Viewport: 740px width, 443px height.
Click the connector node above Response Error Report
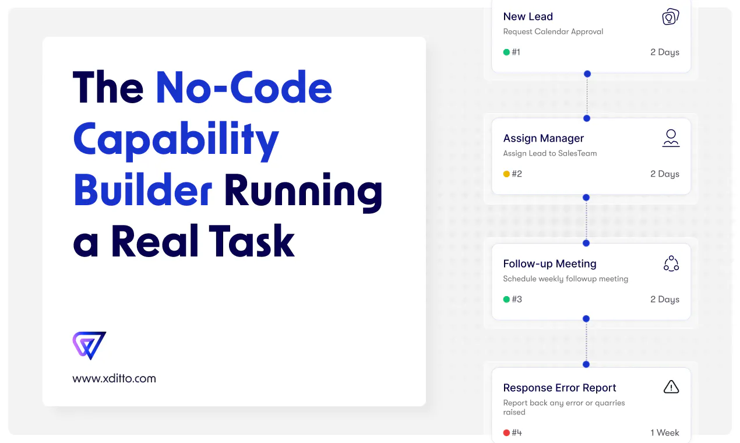(586, 364)
